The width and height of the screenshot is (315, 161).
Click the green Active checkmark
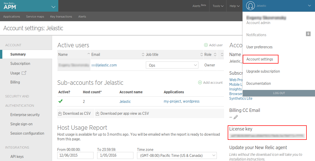click(60, 101)
